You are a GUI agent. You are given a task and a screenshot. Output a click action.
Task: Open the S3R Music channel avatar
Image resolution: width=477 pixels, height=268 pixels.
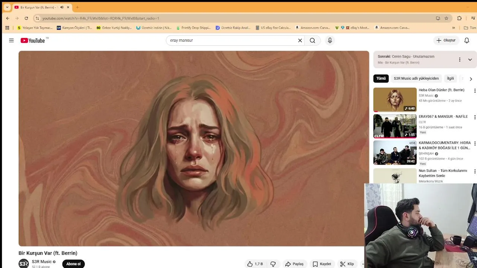click(23, 264)
